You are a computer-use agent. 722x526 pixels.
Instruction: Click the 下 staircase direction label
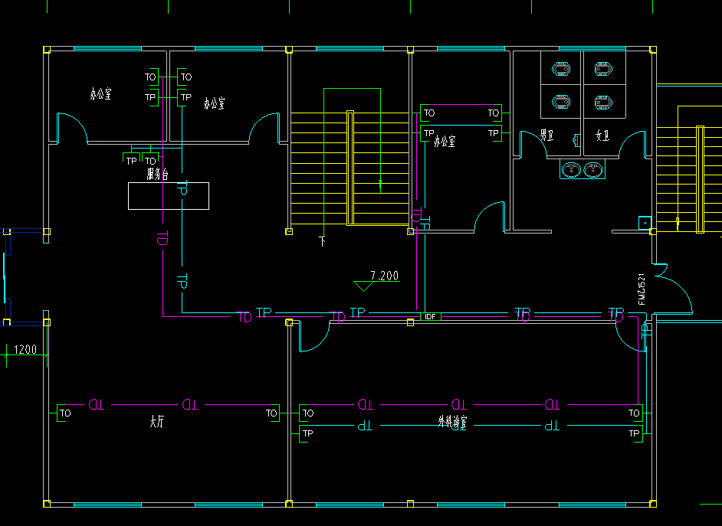point(323,241)
